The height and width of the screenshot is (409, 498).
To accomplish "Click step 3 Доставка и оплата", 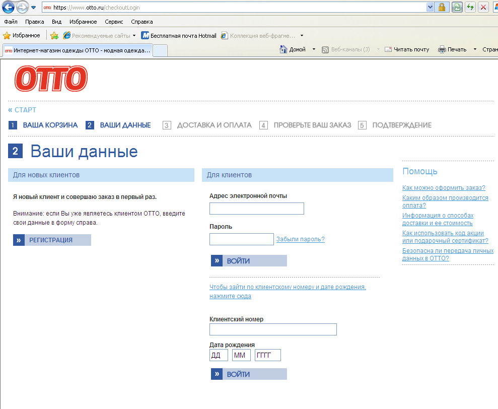I will coord(207,125).
